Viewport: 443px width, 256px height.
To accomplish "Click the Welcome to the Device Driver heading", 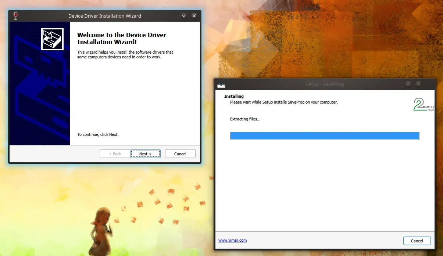I will [x=122, y=38].
